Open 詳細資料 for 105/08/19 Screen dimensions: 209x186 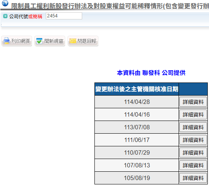(193, 178)
